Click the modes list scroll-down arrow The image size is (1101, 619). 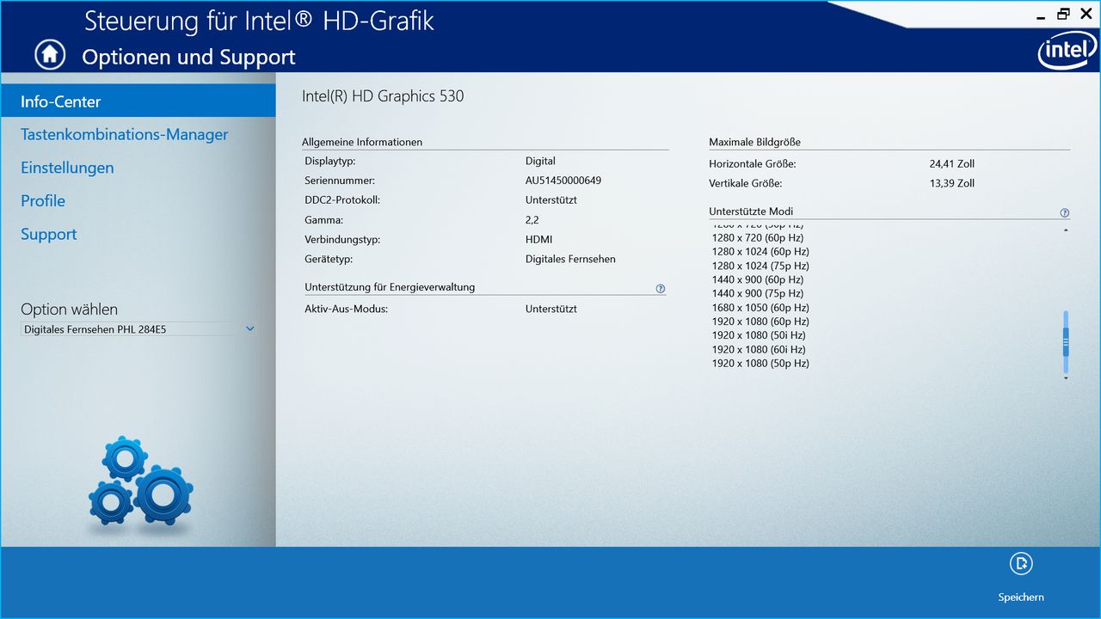coord(1066,377)
